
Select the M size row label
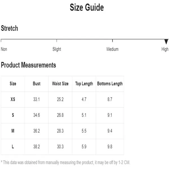[13, 131]
